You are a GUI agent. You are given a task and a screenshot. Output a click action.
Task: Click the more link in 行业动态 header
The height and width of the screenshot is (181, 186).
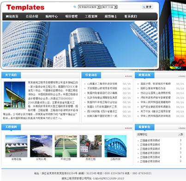(129, 76)
